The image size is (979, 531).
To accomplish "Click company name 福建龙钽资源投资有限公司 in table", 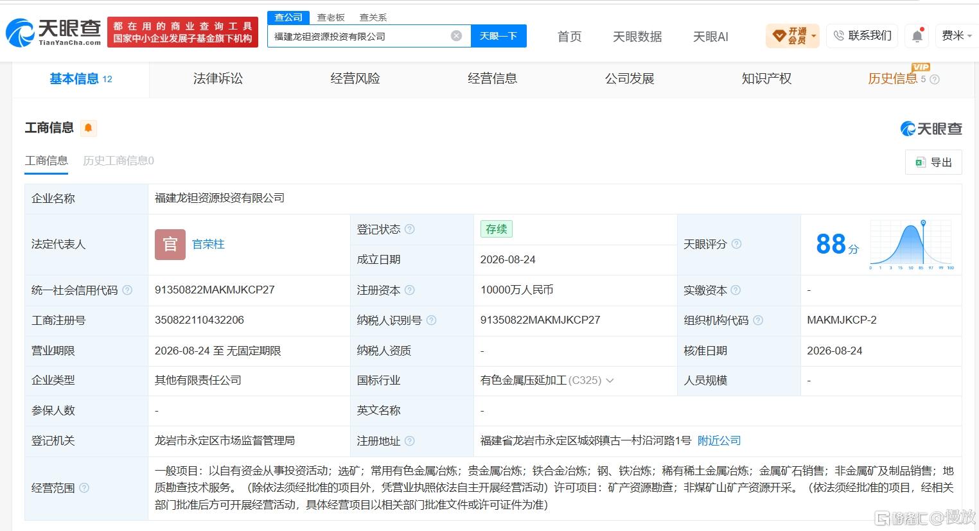I will [x=220, y=198].
